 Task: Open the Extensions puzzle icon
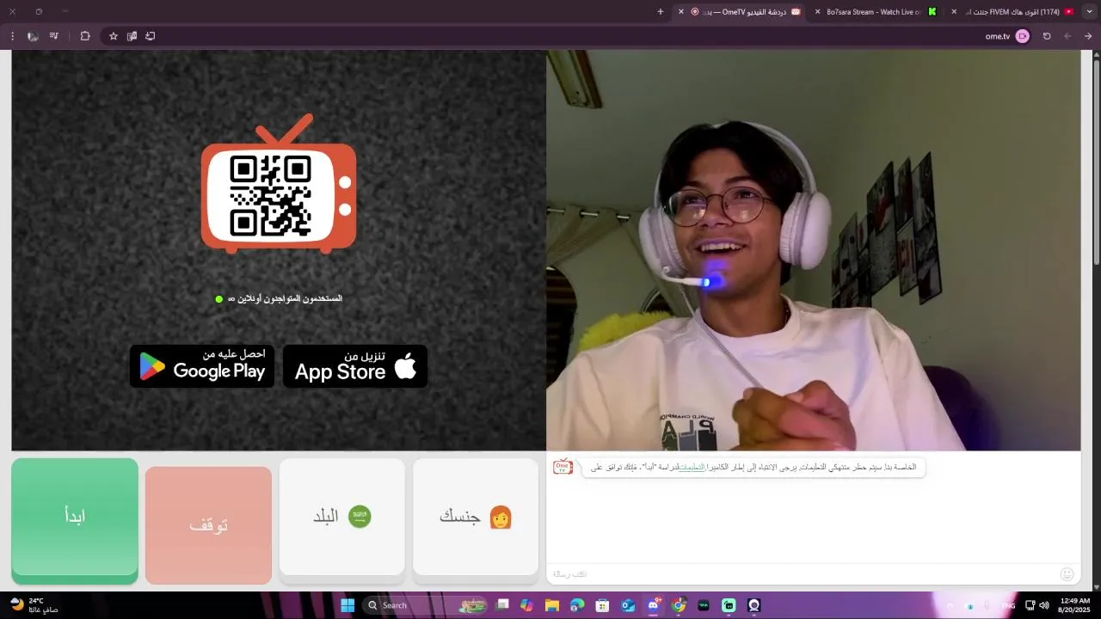85,36
